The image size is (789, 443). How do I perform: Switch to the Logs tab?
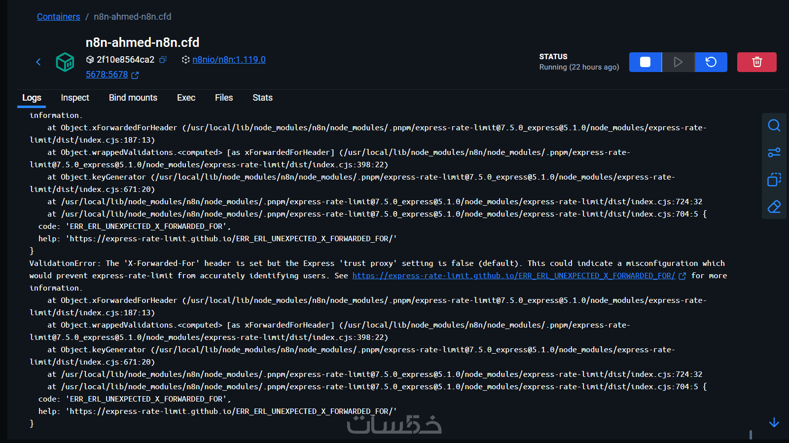pos(32,98)
